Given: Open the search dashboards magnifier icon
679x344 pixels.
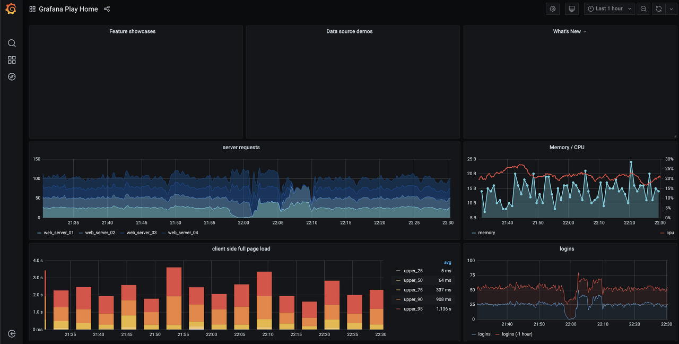Looking at the screenshot, I should click(x=12, y=43).
